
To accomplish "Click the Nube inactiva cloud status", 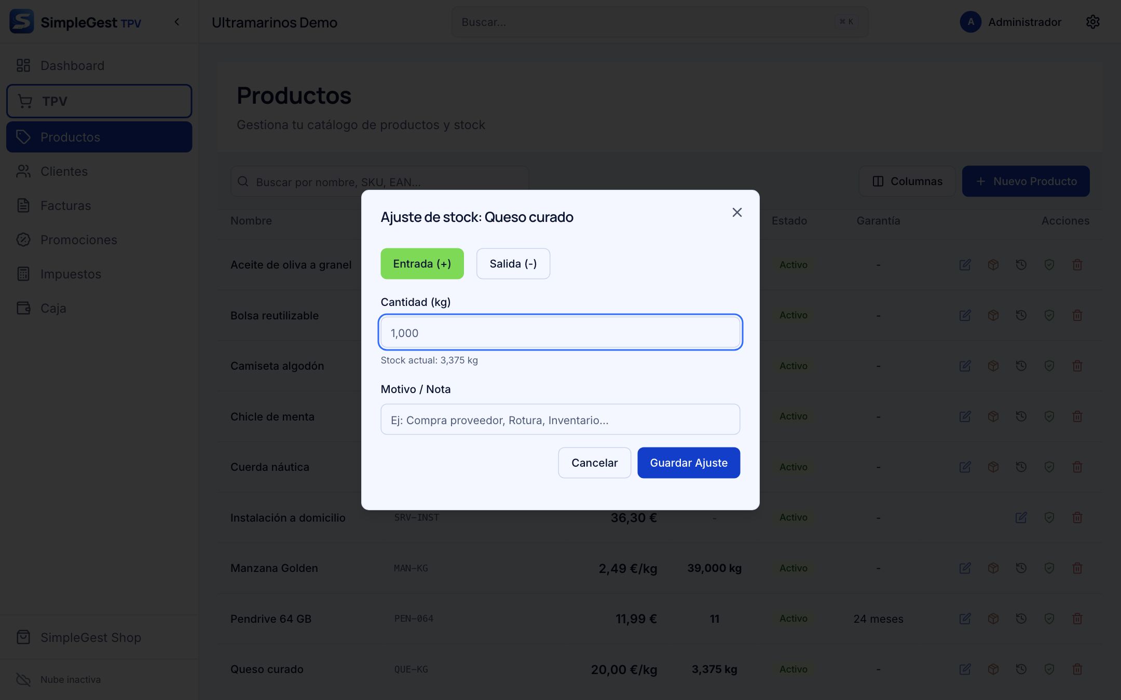I will click(58, 679).
